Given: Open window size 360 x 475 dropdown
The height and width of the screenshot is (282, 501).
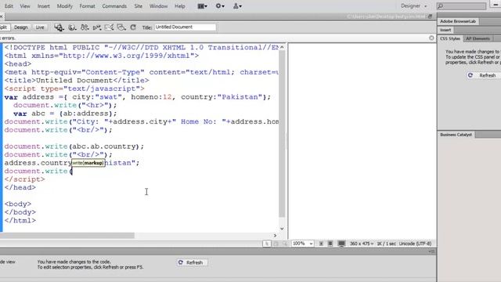Looking at the screenshot, I should tap(362, 244).
